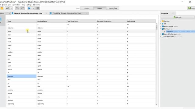Select the Analyze dataset repository icon
The width and height of the screenshot is (195, 109).
pos(163,26)
